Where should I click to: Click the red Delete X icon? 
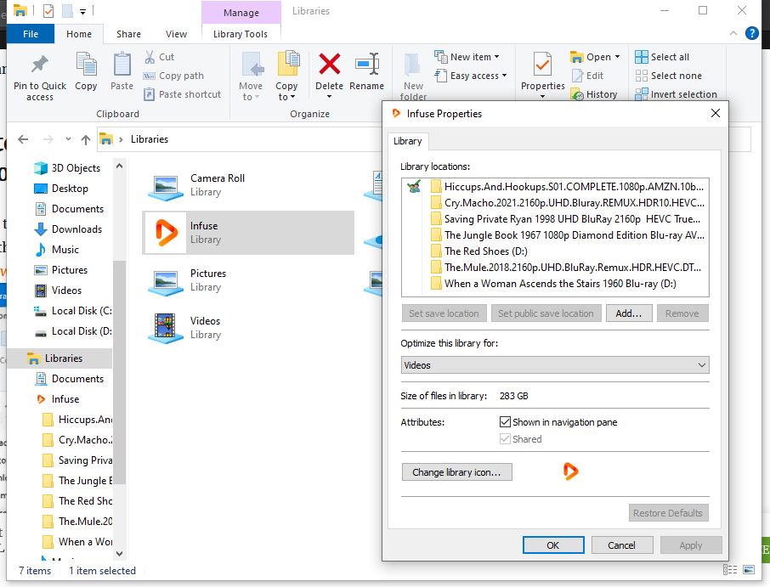pos(329,64)
